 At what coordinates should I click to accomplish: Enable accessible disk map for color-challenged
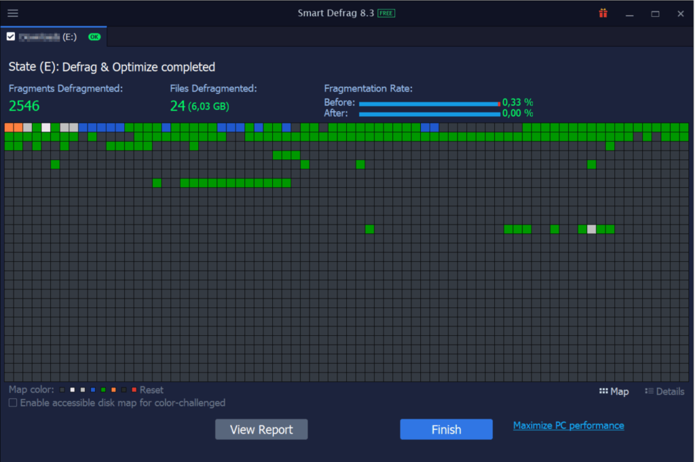coord(13,403)
